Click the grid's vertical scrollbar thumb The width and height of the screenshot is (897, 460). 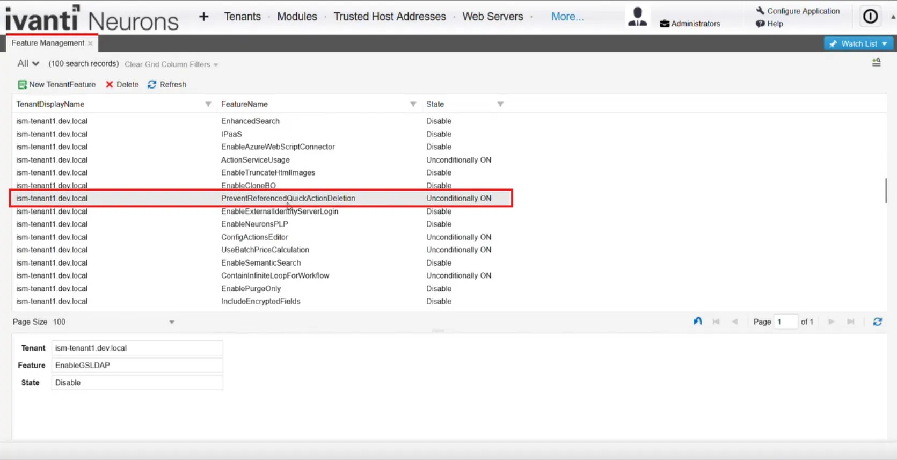886,191
